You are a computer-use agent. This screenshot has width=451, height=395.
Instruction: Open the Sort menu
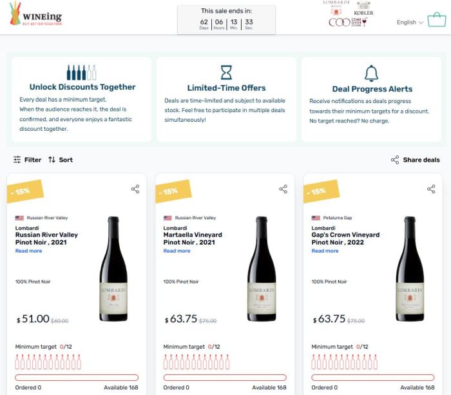tap(61, 160)
